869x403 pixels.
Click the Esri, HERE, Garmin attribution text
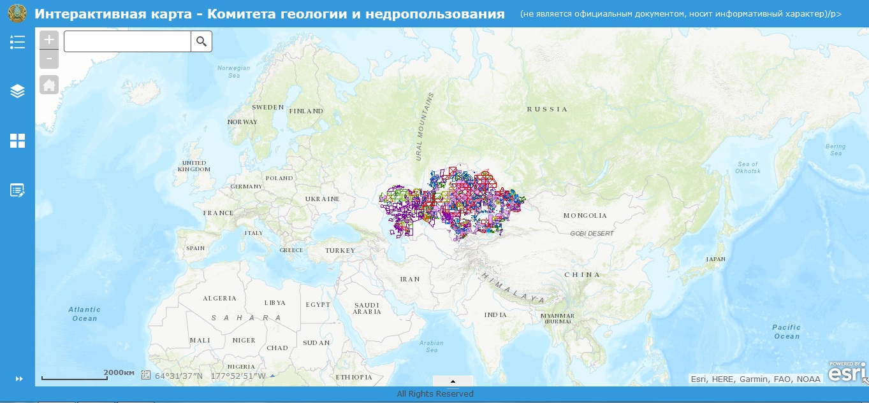[x=756, y=379]
